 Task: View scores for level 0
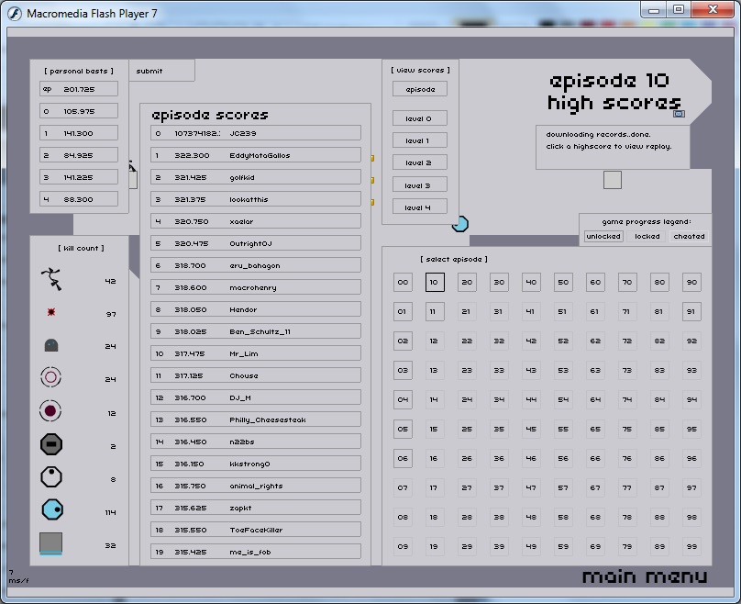pos(419,118)
